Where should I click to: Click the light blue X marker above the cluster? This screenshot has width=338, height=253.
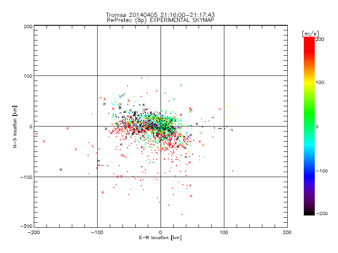tap(181, 85)
